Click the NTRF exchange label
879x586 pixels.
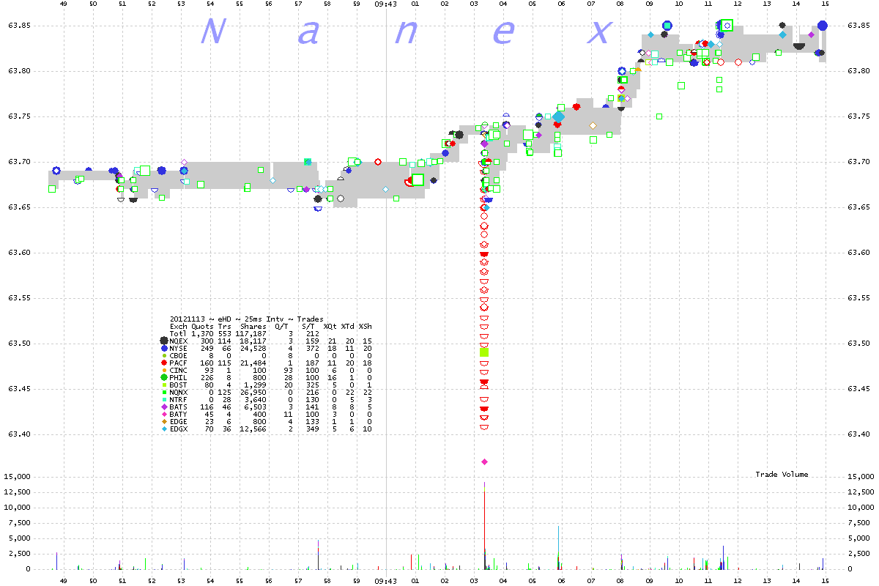click(x=178, y=399)
